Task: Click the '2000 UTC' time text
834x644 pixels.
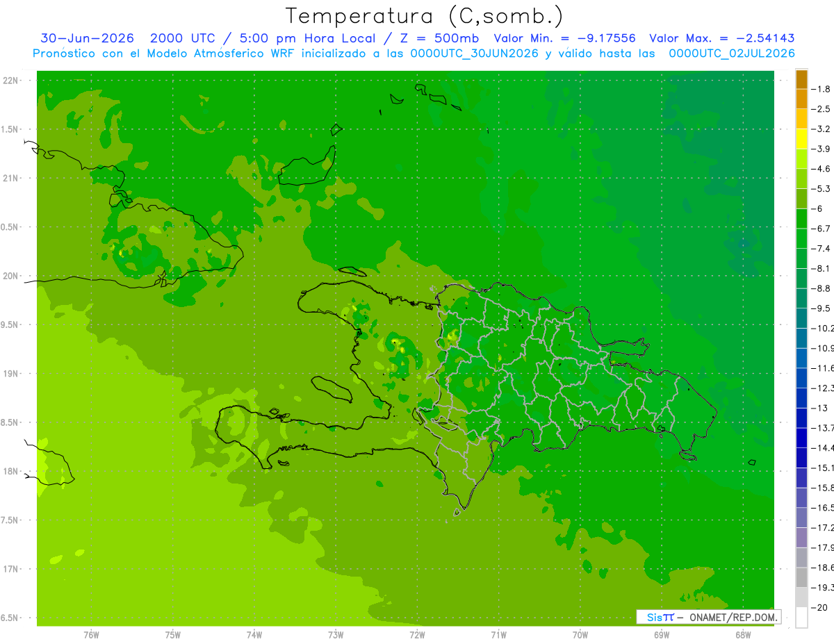Action: (181, 38)
